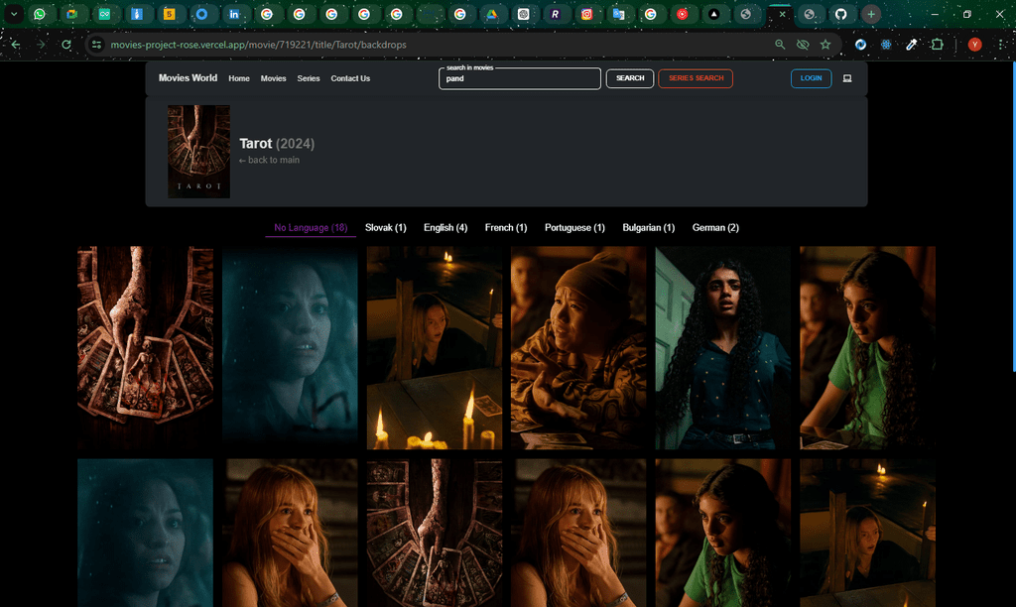Image resolution: width=1016 pixels, height=607 pixels.
Task: Switch to the English (4) tab
Action: (x=445, y=227)
